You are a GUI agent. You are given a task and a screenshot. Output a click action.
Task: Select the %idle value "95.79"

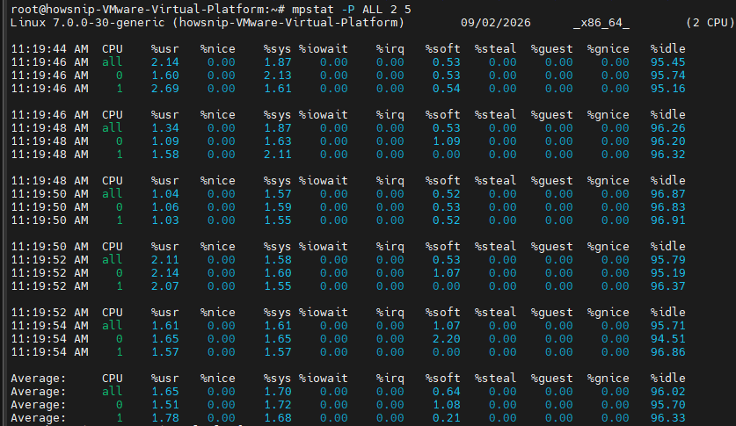[x=668, y=260]
